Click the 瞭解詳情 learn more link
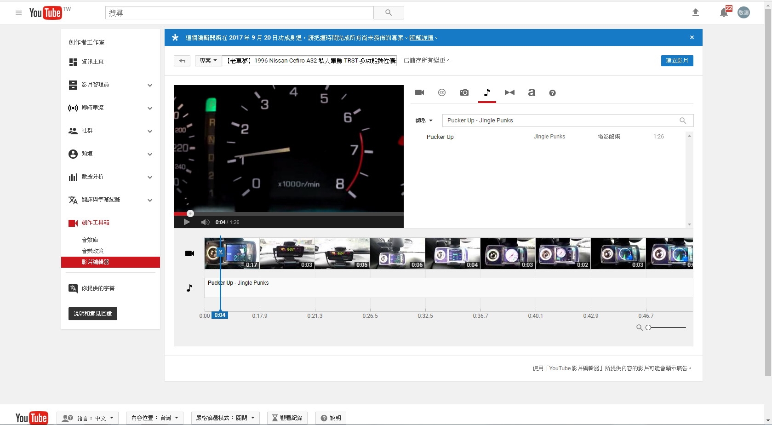Image resolution: width=772 pixels, height=425 pixels. pos(421,38)
